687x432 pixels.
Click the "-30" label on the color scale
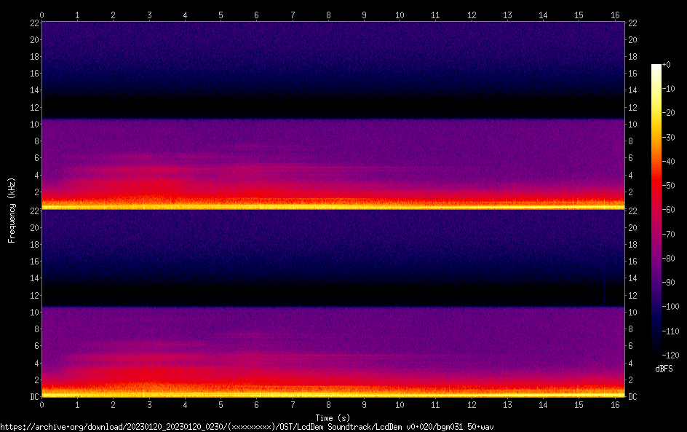[x=669, y=137]
